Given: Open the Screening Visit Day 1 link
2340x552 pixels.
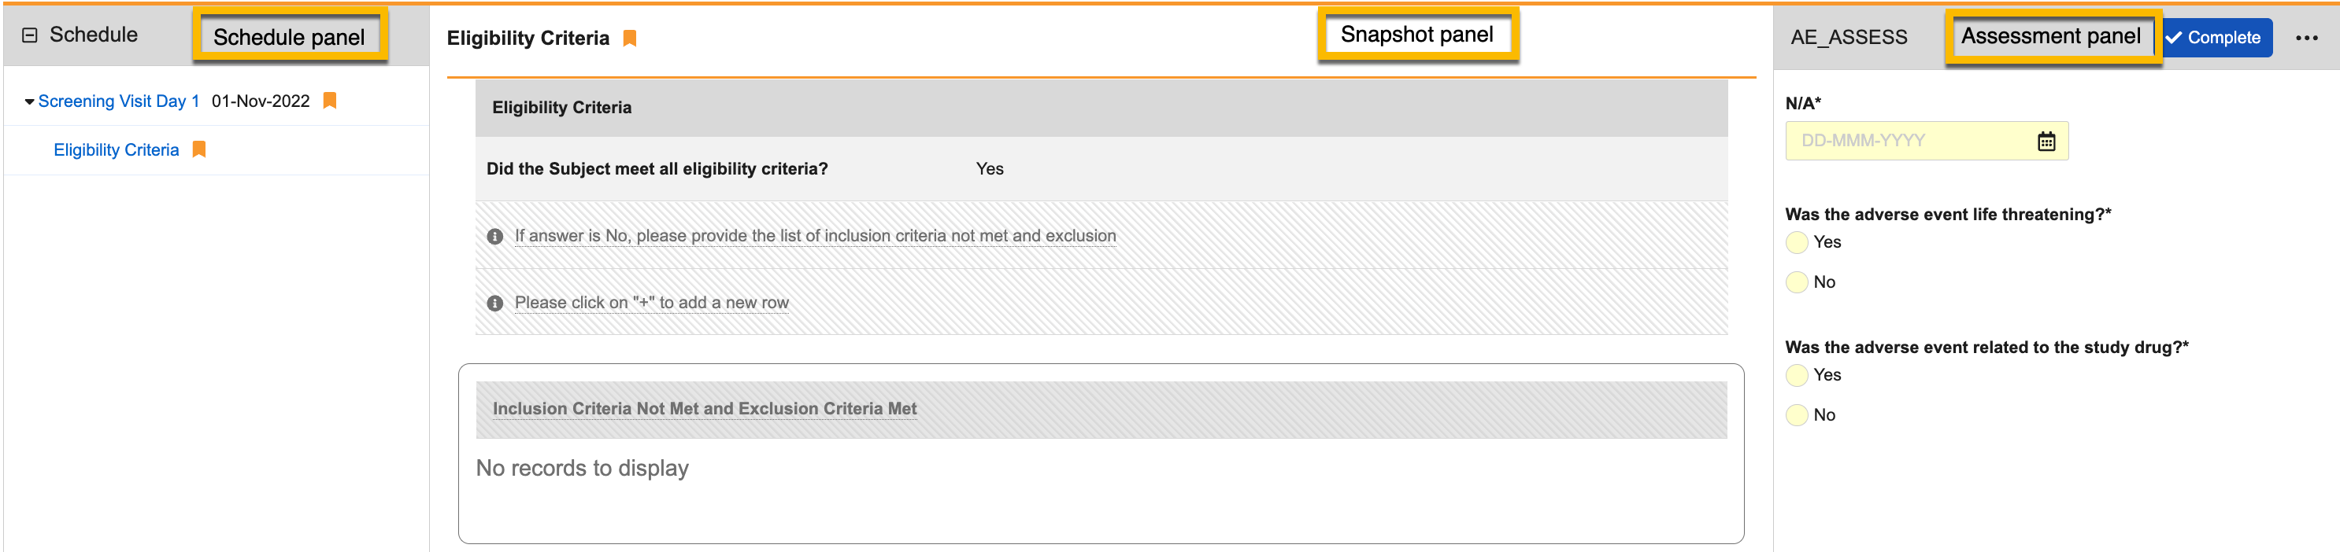Looking at the screenshot, I should (x=118, y=101).
